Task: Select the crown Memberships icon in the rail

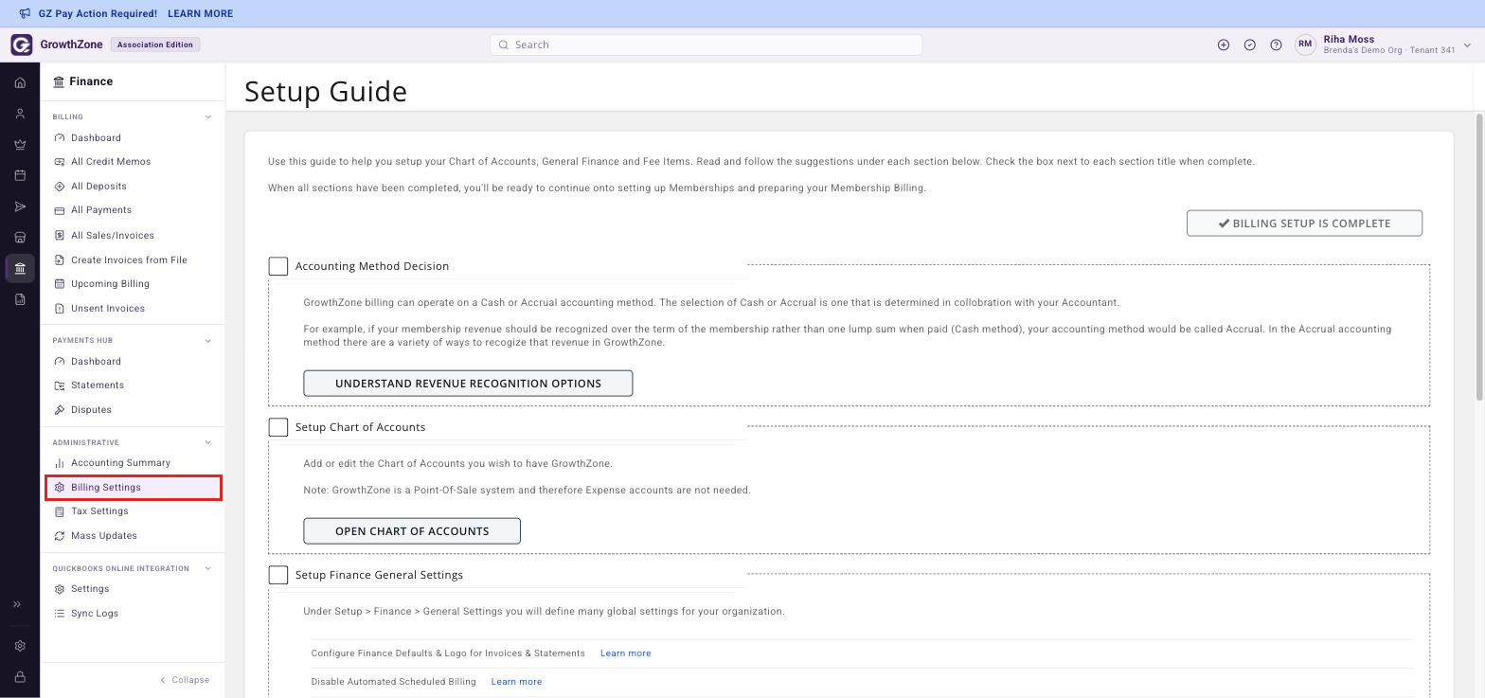Action: [20, 145]
